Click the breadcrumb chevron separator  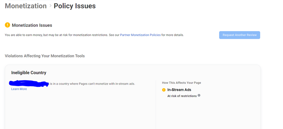click(50, 6)
